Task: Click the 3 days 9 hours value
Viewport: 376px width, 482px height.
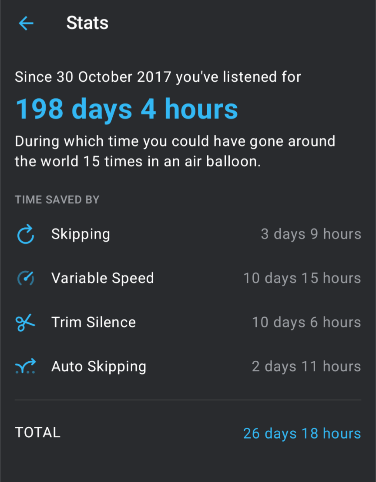Action: pyautogui.click(x=311, y=234)
